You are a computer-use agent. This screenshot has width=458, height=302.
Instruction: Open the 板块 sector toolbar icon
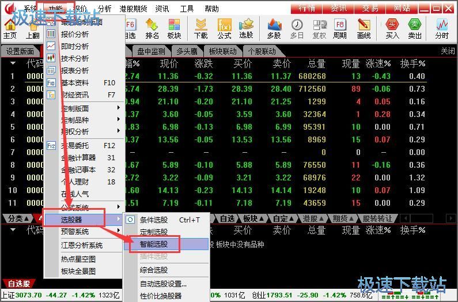(174, 29)
